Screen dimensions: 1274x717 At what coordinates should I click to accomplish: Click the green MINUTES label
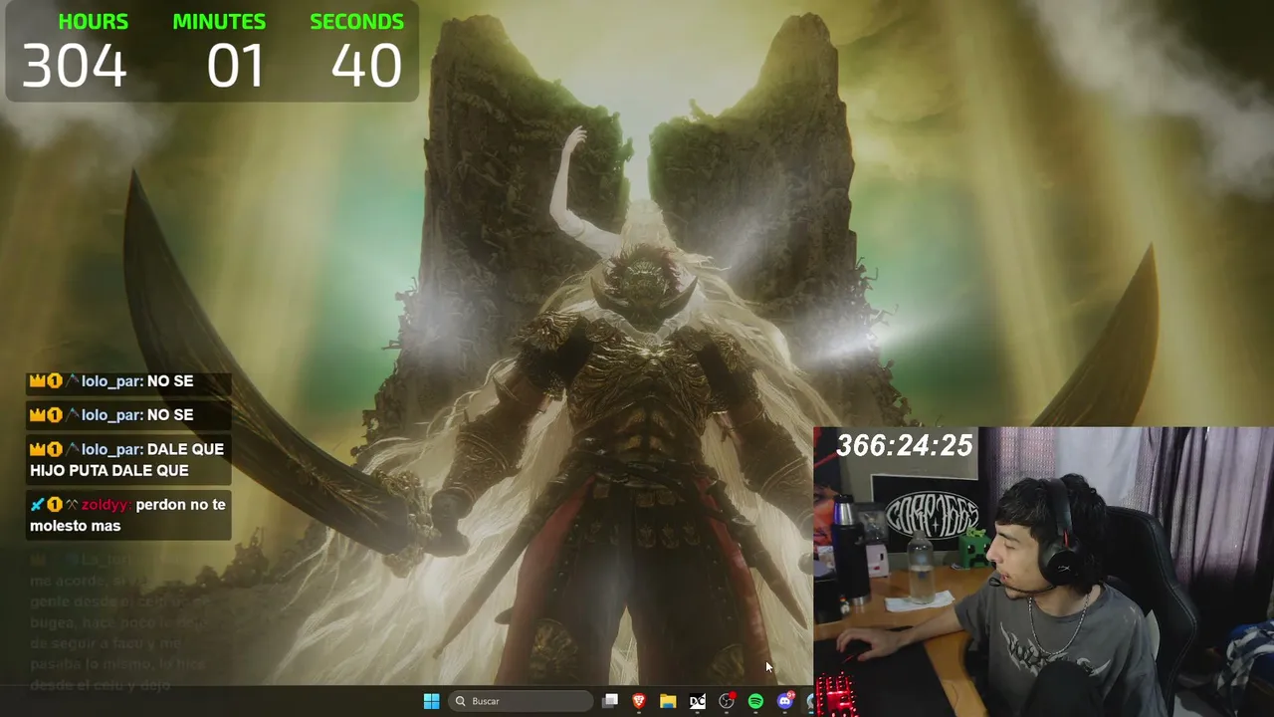(219, 22)
